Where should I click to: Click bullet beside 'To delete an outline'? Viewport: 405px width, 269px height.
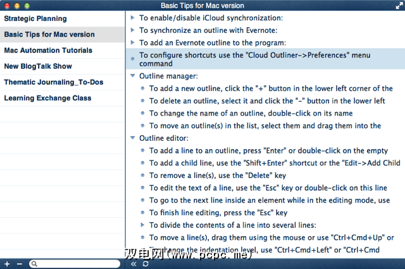pos(142,100)
